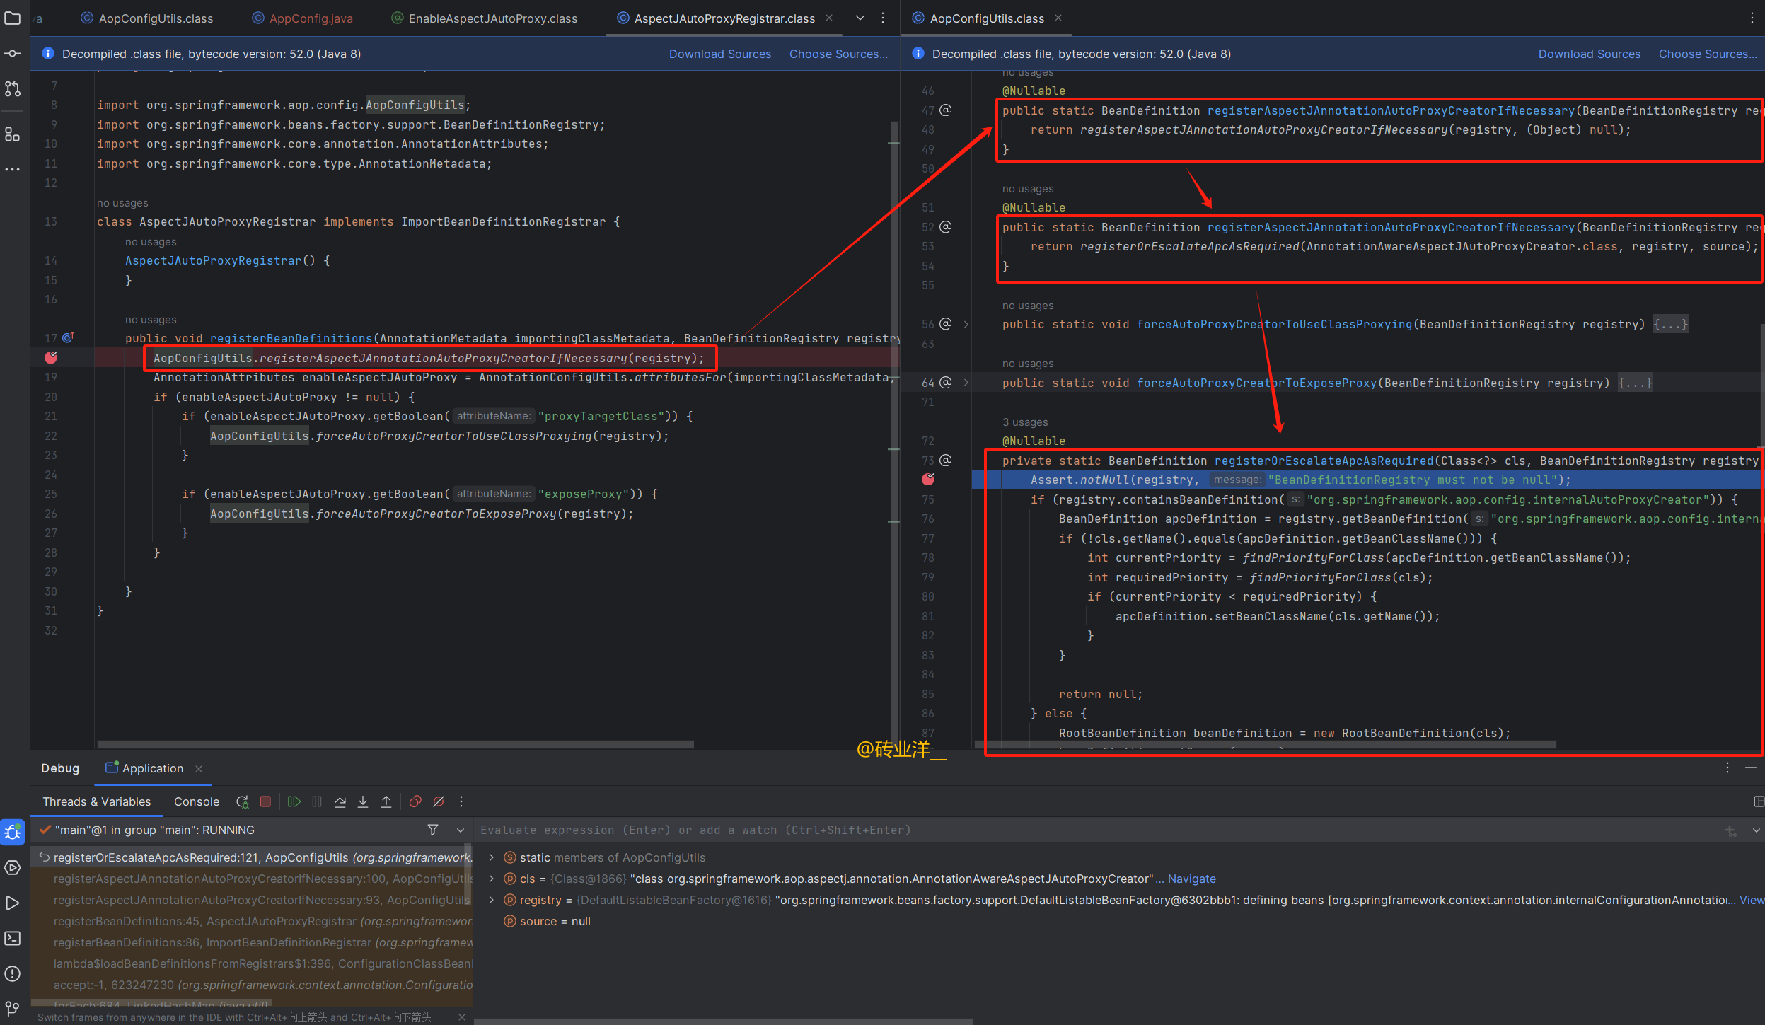The height and width of the screenshot is (1025, 1765).
Task: Switch to the Console tab
Action: [x=197, y=801]
